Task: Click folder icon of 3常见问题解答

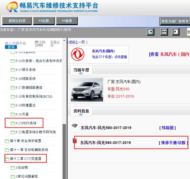Action: [x=13, y=176]
